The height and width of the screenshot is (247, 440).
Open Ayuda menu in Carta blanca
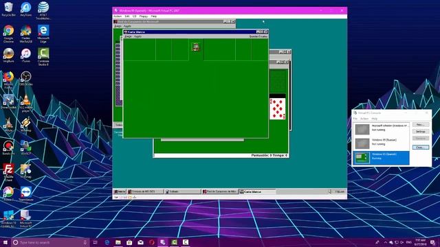coord(137,36)
